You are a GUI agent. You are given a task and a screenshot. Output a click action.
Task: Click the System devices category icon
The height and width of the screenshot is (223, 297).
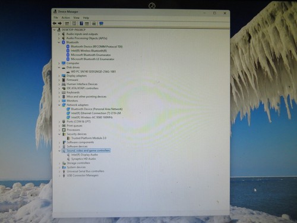coord(64,167)
